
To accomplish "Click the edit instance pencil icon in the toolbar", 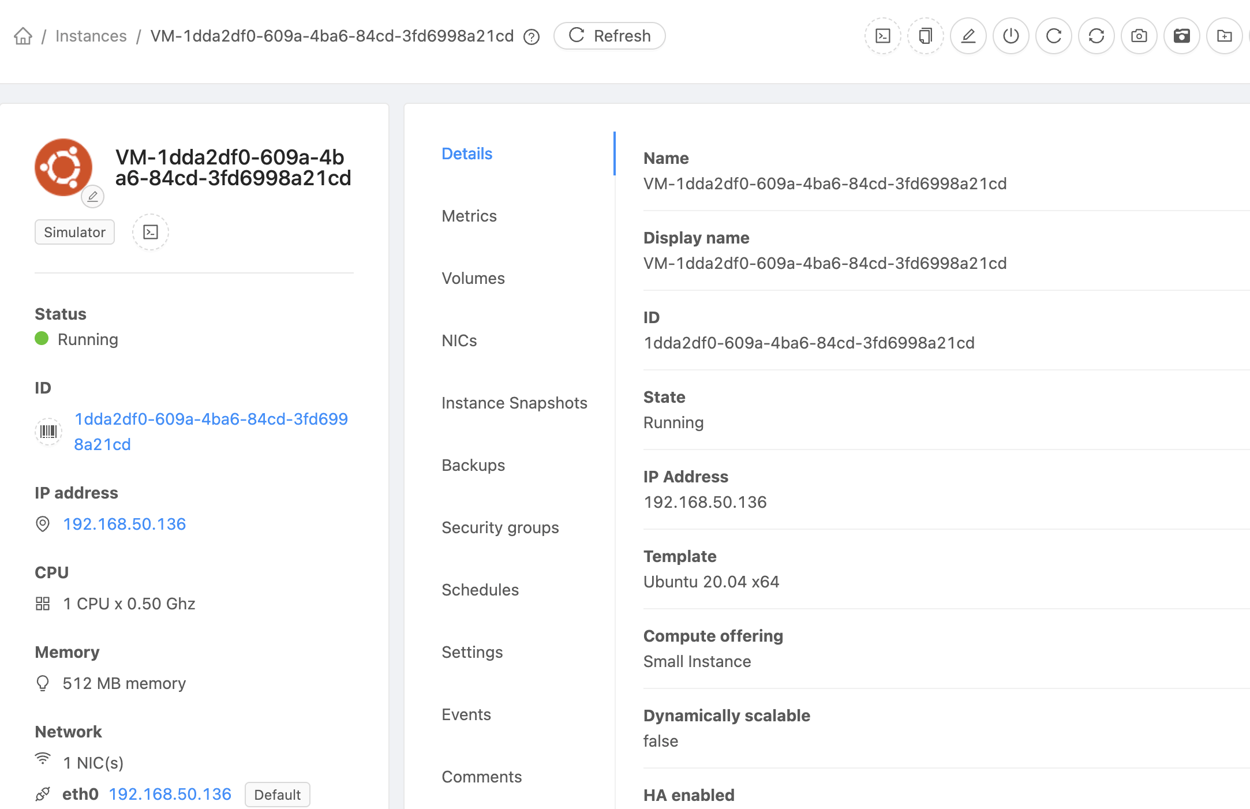I will [968, 36].
